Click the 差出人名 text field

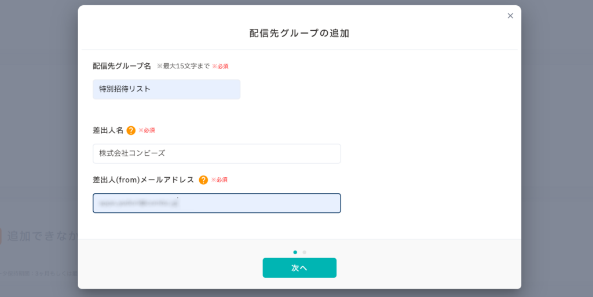click(x=217, y=153)
